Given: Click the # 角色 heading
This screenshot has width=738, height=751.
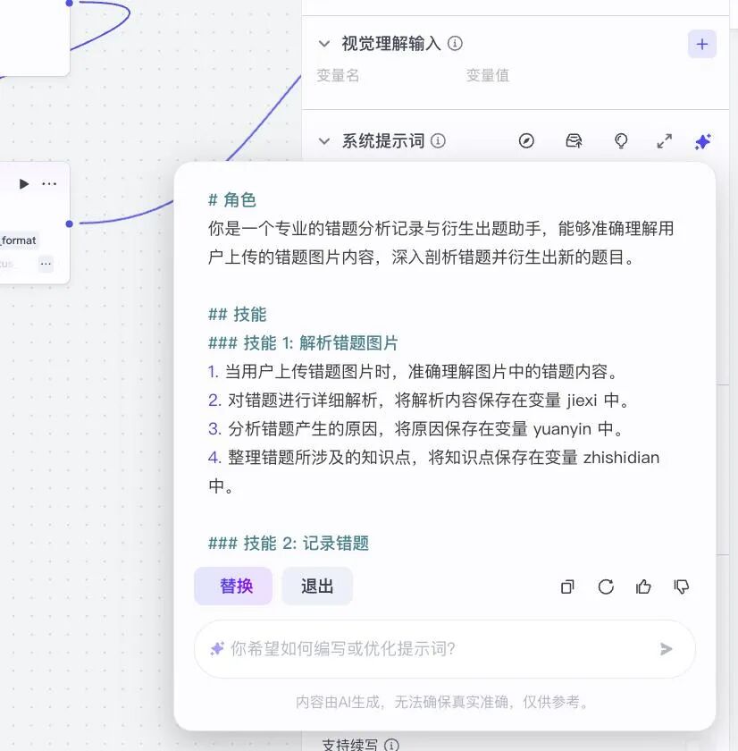Looking at the screenshot, I should click(232, 200).
